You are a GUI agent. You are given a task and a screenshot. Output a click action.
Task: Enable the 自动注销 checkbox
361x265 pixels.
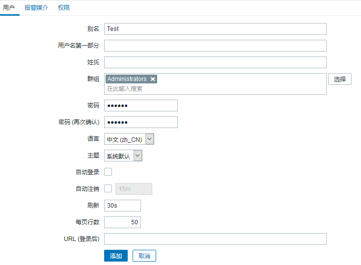108,188
